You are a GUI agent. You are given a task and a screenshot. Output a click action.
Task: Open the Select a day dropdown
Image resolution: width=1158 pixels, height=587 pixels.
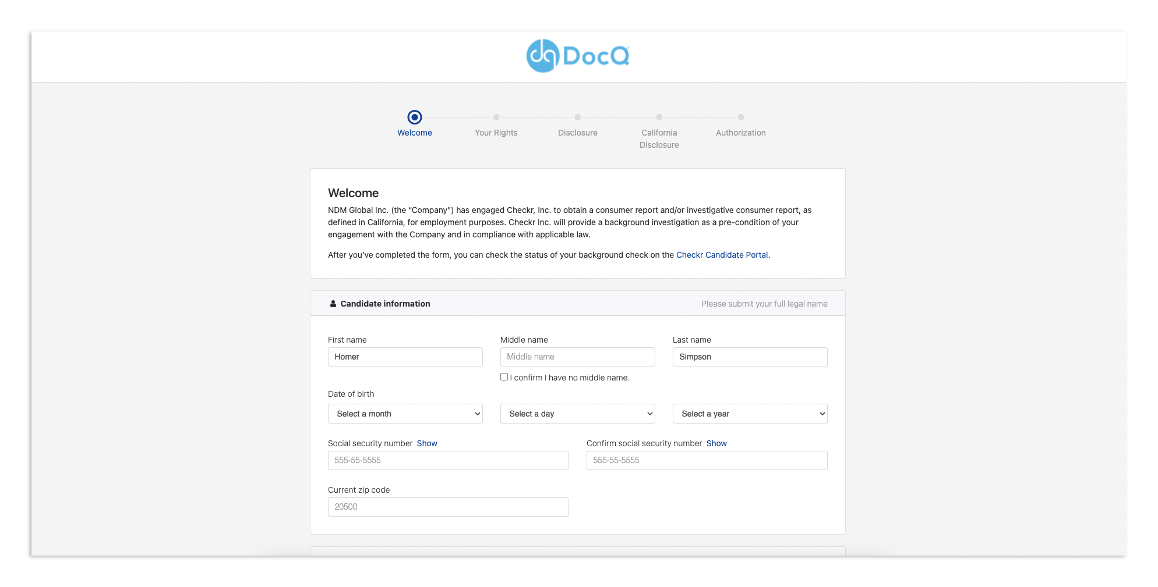point(578,414)
